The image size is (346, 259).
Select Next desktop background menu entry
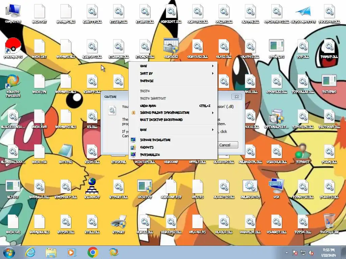pos(173,120)
